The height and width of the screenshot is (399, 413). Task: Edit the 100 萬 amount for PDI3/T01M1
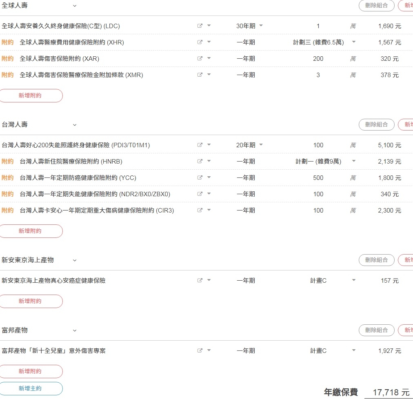(x=318, y=145)
